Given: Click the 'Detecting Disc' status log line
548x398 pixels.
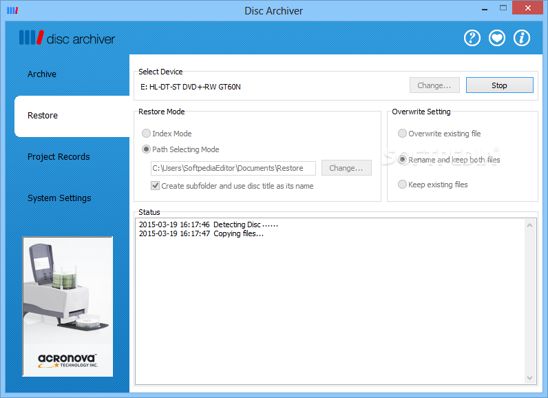Looking at the screenshot, I should click(209, 224).
